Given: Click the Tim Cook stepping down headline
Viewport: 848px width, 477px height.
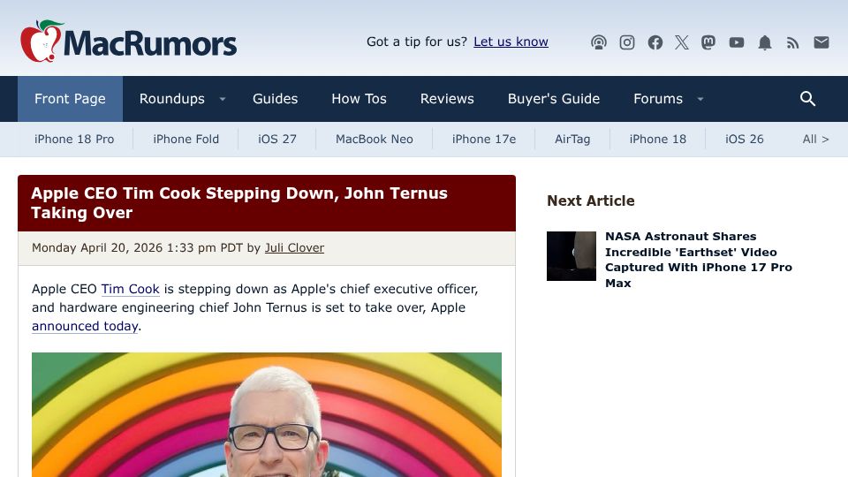Looking at the screenshot, I should pyautogui.click(x=239, y=203).
